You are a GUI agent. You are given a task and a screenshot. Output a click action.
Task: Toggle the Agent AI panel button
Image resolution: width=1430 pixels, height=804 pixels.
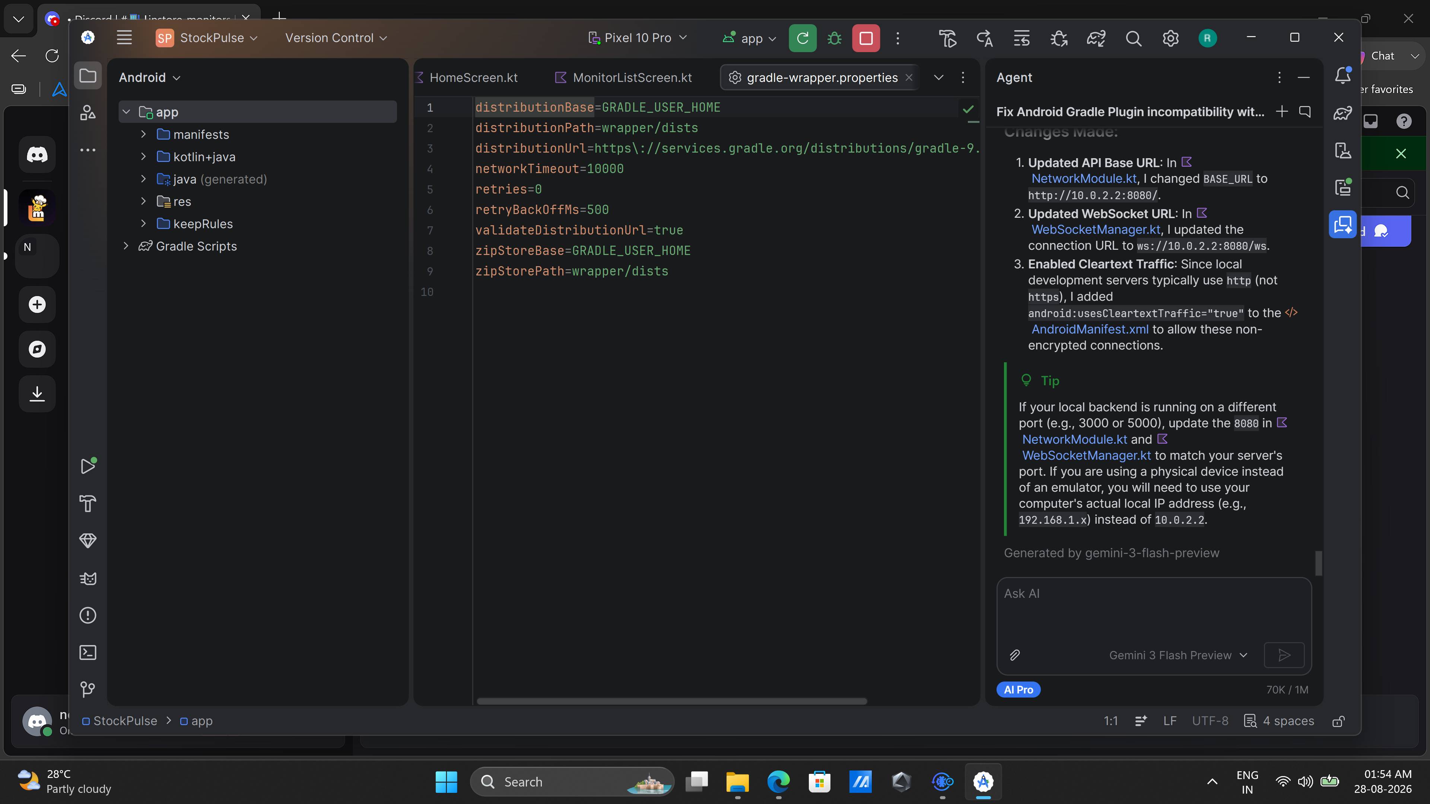[x=1342, y=225]
